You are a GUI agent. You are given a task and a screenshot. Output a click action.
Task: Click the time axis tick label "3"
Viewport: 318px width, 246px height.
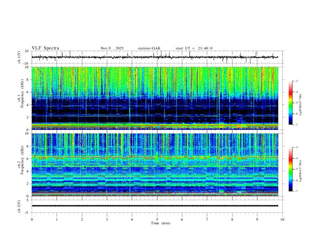(107, 219)
